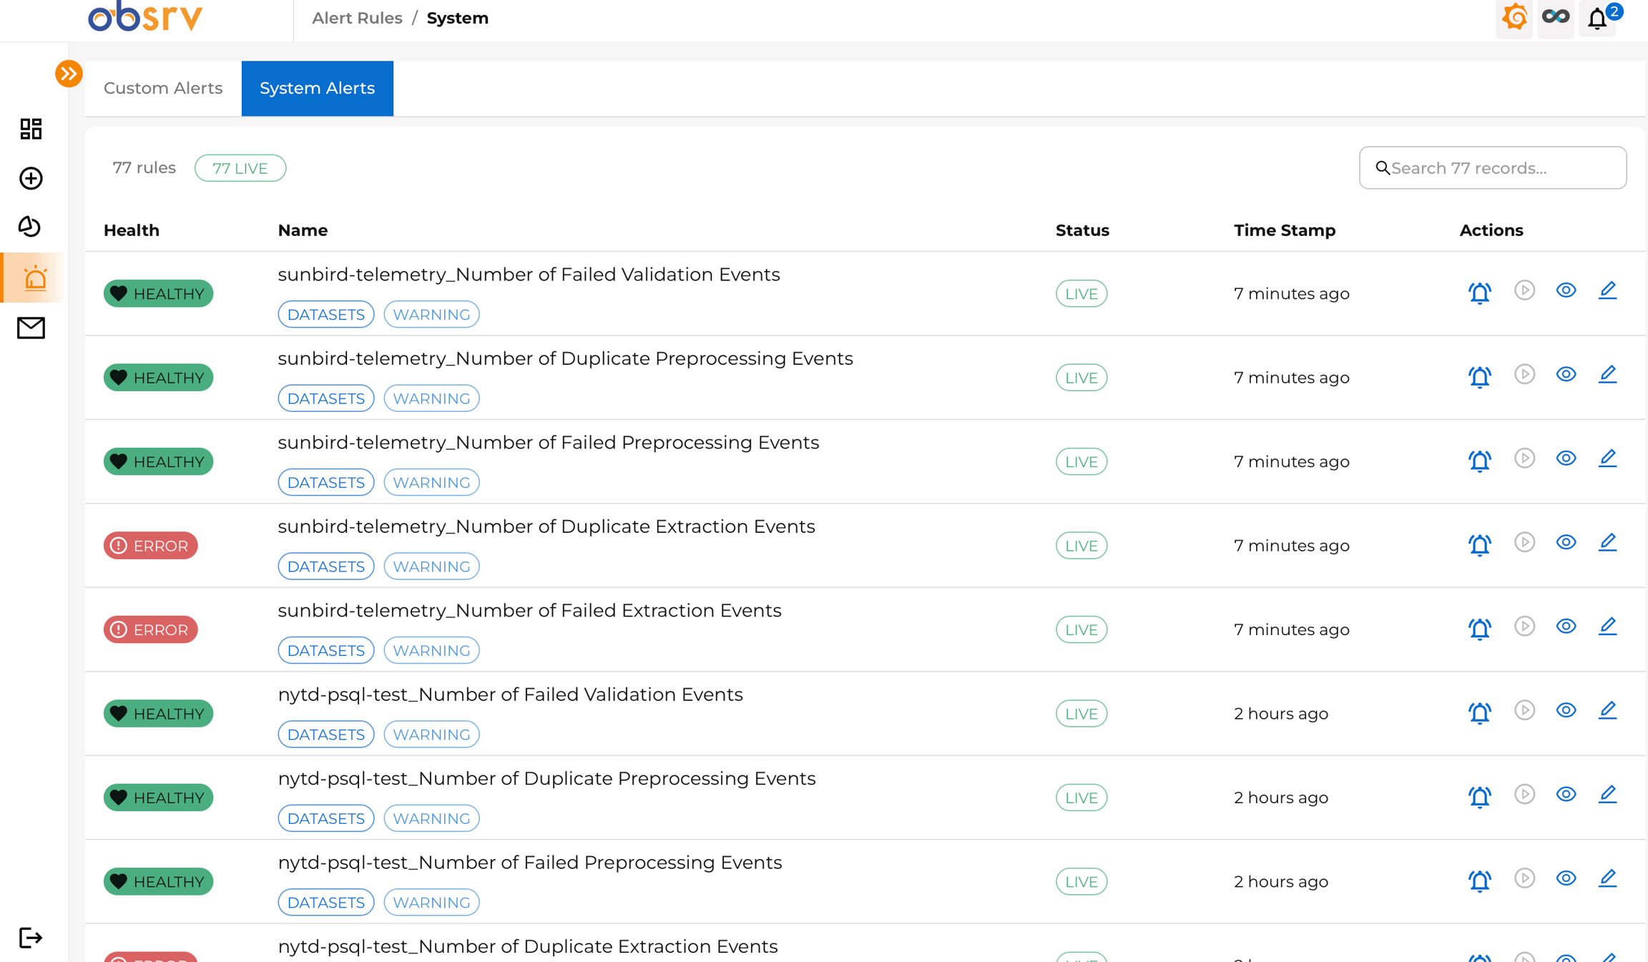Image resolution: width=1648 pixels, height=962 pixels.
Task: Open the pie chart metrics sidebar icon
Action: pyautogui.click(x=30, y=227)
